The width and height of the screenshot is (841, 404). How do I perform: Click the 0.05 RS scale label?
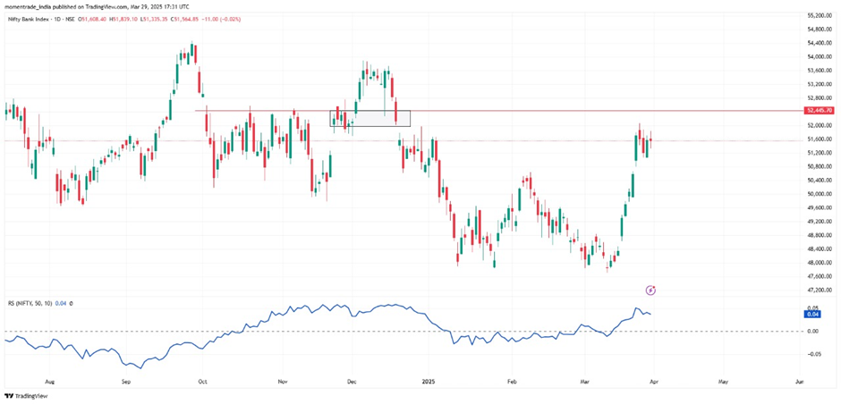click(x=814, y=308)
